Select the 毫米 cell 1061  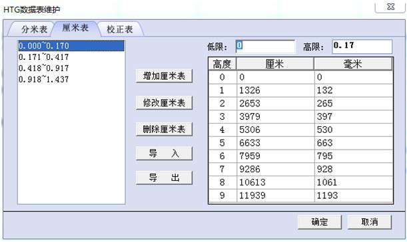(354, 183)
